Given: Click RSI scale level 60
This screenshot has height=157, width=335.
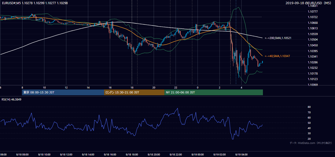Looking at the screenshot, I should tap(309, 117).
